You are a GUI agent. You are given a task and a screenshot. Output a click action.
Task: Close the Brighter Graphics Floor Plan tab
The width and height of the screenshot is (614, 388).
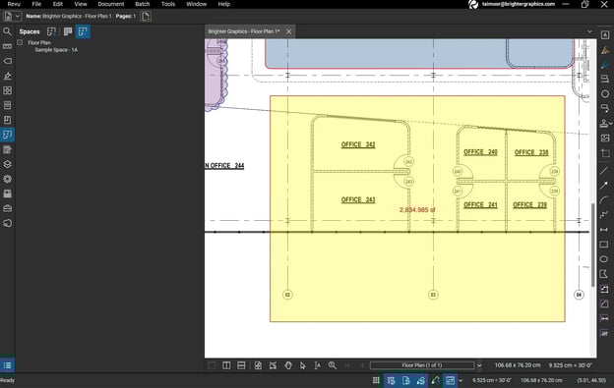289,31
